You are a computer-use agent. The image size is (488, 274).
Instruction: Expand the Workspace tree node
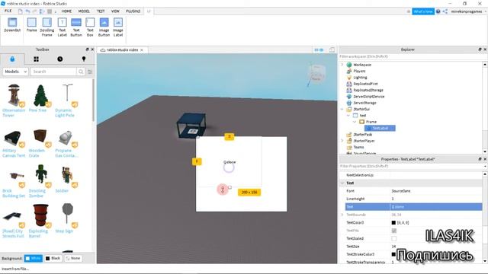pyautogui.click(x=342, y=65)
